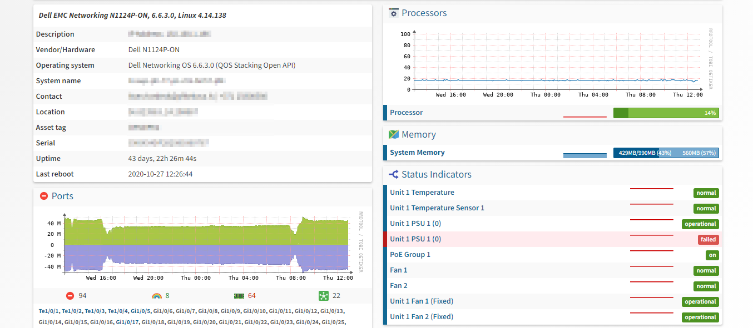Click the Contact row label
This screenshot has height=328, width=753.
[49, 96]
